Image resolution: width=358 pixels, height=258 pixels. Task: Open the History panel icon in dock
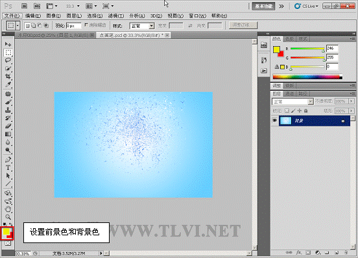click(x=264, y=60)
